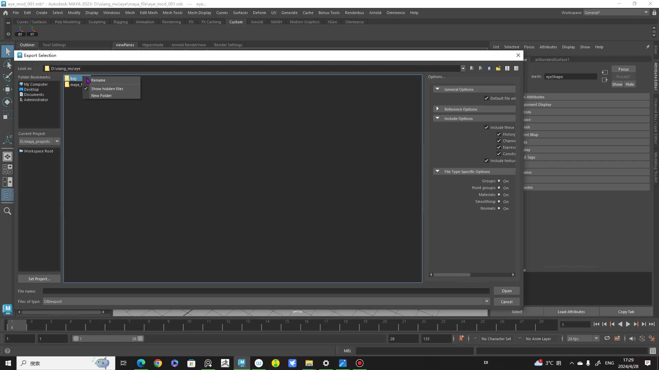Click the go back bookmark icon in dialog
The image size is (659, 370).
tap(472, 68)
